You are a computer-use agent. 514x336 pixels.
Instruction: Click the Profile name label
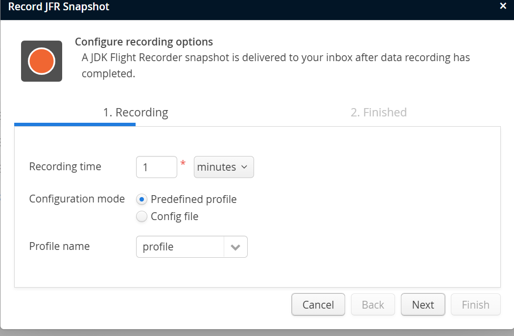59,246
